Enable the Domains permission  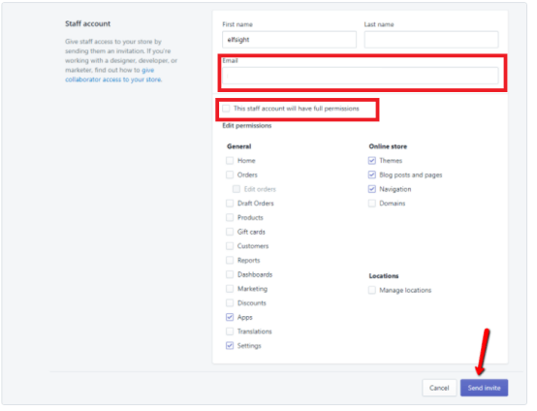coord(372,204)
